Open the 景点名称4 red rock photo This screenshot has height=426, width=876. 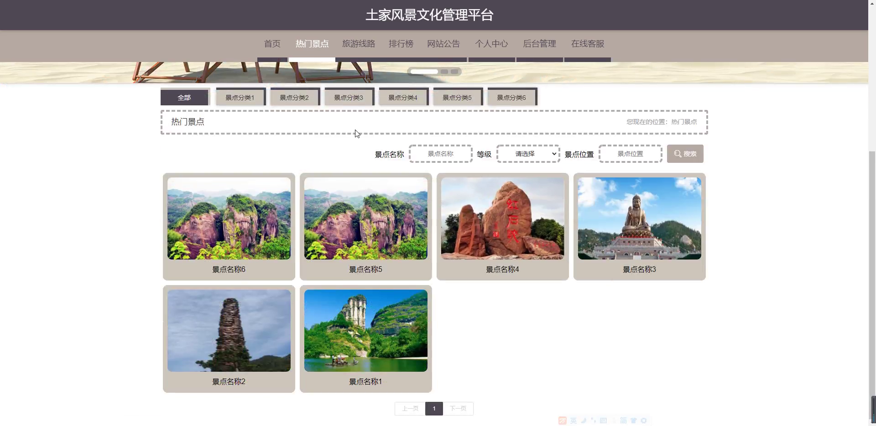pos(503,218)
